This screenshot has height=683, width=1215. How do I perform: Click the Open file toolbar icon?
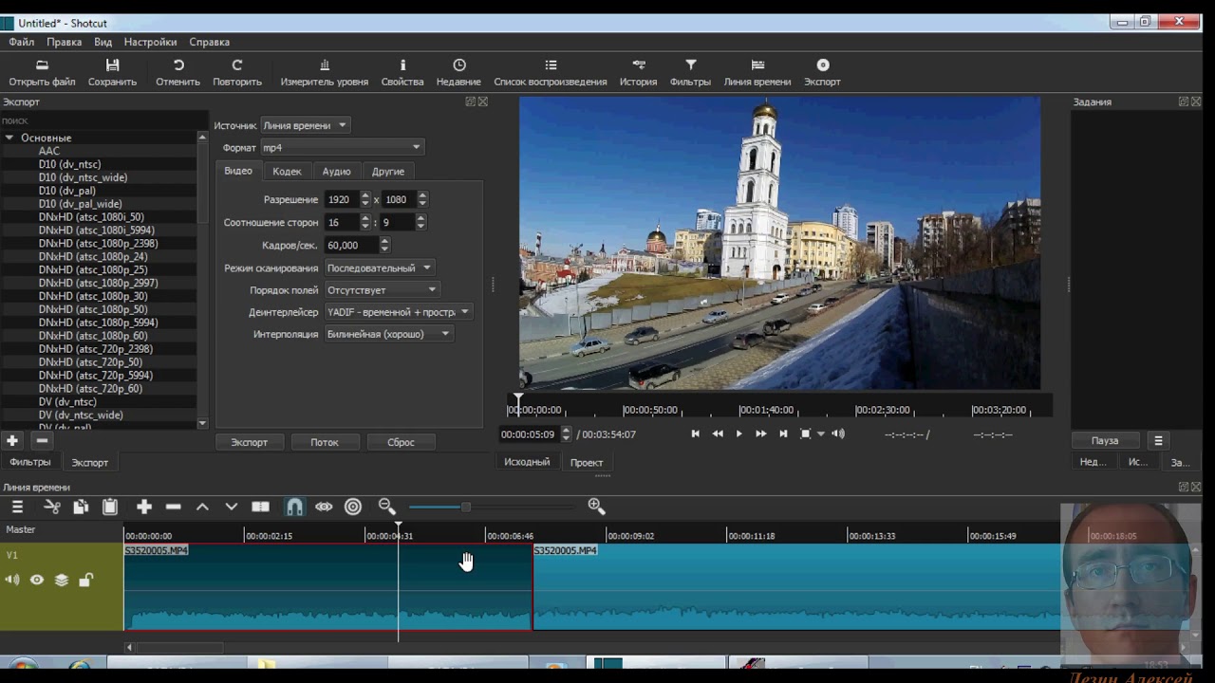[x=42, y=65]
